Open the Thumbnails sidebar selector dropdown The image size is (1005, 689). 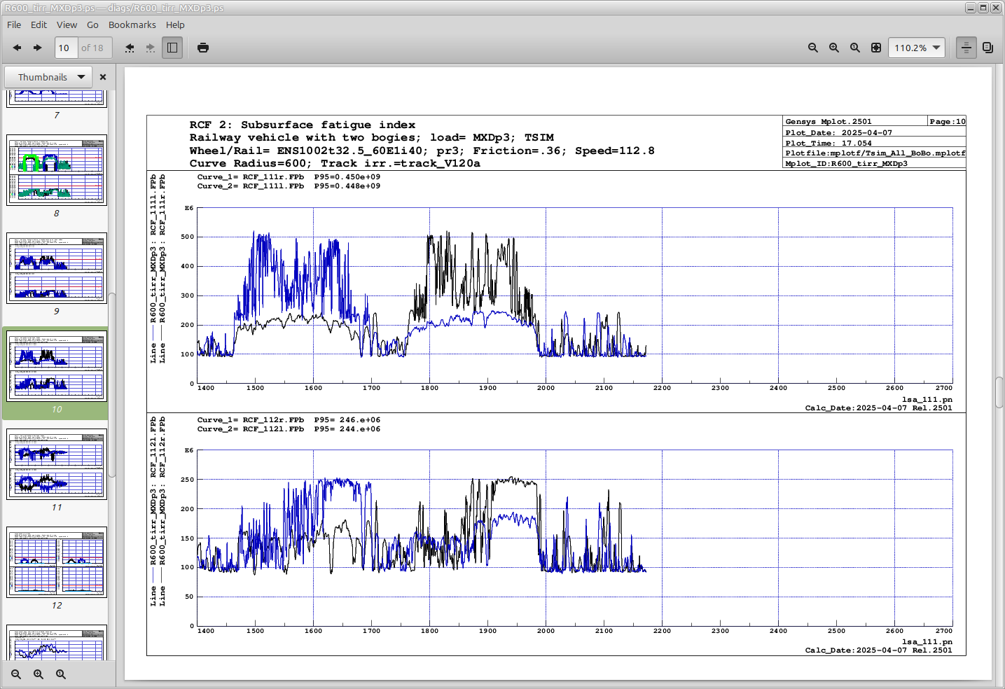point(48,77)
